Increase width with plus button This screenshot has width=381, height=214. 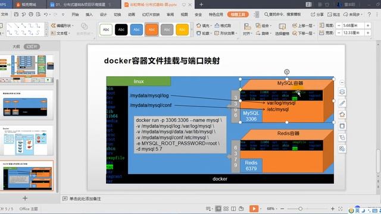[x=368, y=33]
